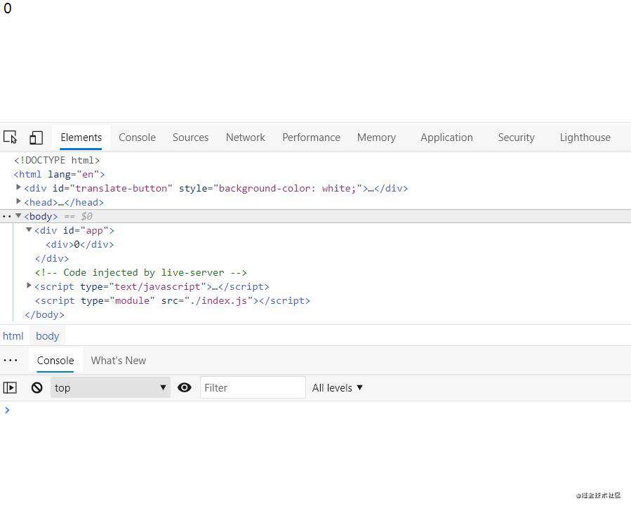Collapse the body element node

point(18,215)
